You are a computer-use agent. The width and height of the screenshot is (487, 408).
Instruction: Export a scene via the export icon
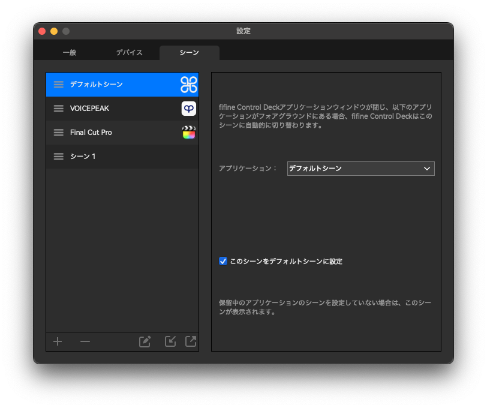tap(190, 341)
